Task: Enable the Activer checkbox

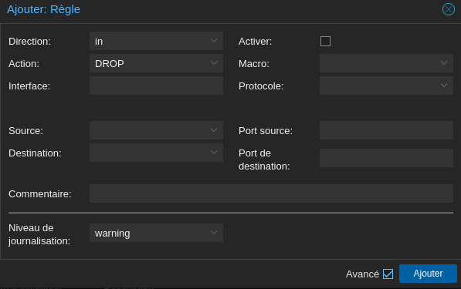Action: coord(325,41)
